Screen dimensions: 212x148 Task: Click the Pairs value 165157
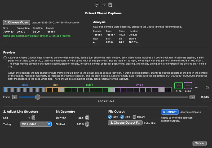coord(111,35)
